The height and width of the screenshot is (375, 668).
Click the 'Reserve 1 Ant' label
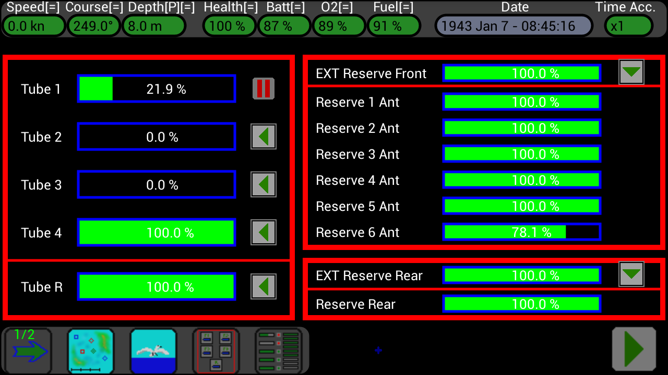357,102
